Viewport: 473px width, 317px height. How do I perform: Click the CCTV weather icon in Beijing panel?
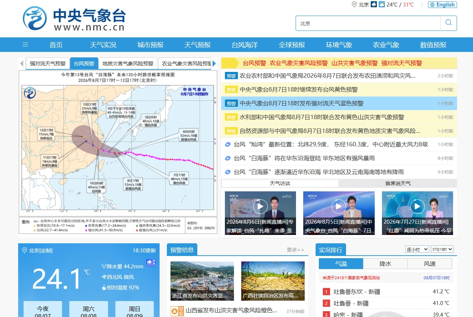[x=151, y=263]
